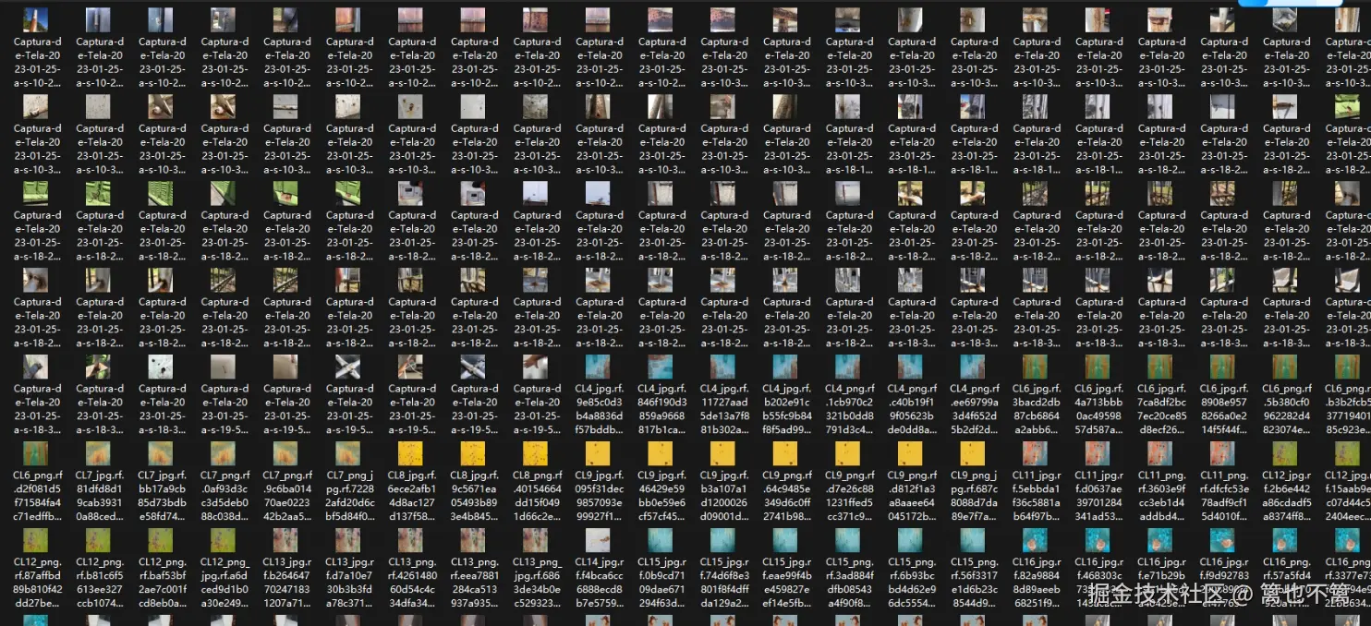Click the CL16_jpg.rf.f9d92783 thumbnail
The image size is (1371, 626).
tap(1224, 541)
